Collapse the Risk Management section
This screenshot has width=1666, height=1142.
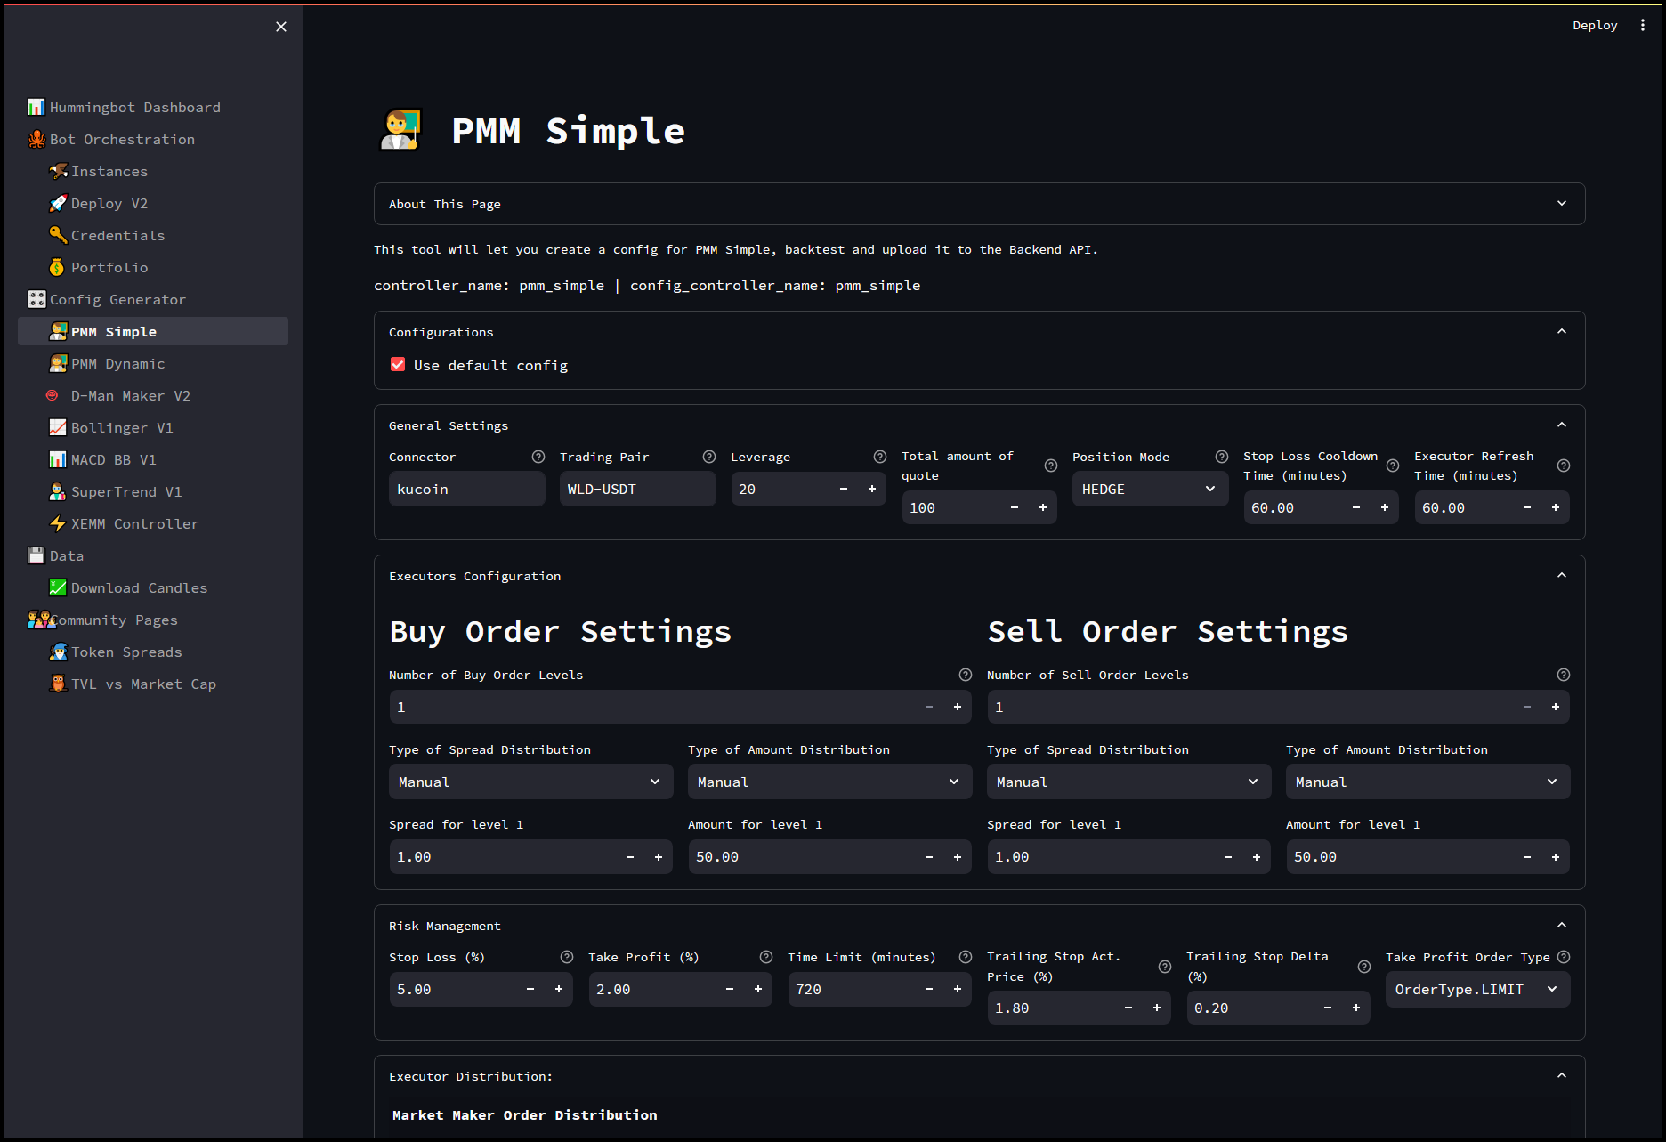point(1562,926)
